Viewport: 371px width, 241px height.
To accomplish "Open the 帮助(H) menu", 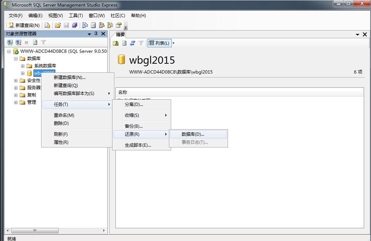I will (x=138, y=16).
